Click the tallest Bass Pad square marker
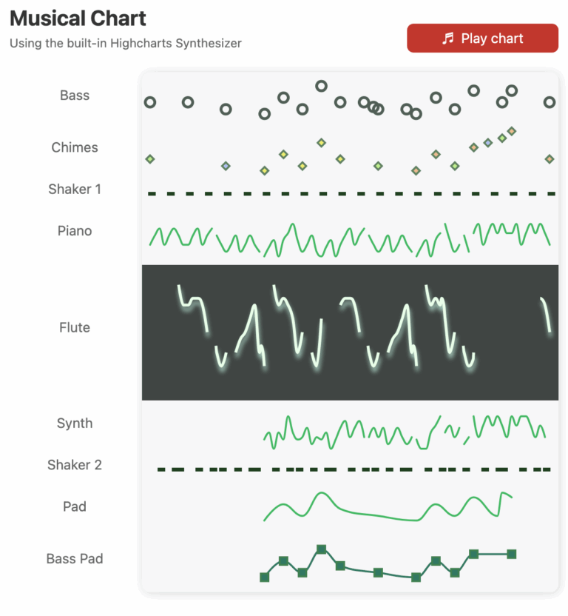 pos(321,549)
